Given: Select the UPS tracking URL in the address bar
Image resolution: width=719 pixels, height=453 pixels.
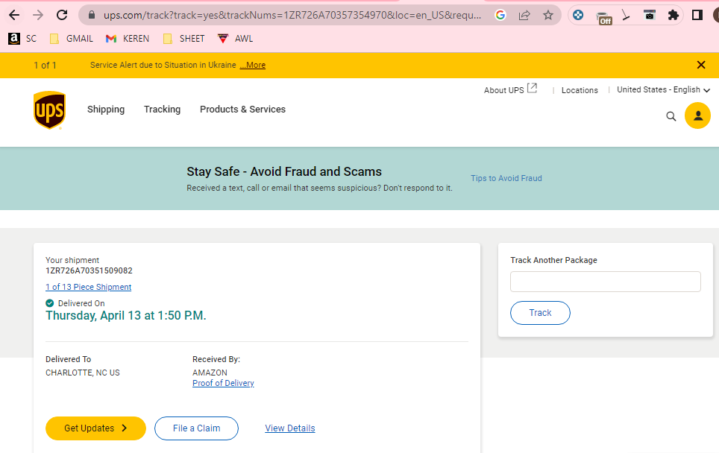Looking at the screenshot, I should pyautogui.click(x=292, y=15).
